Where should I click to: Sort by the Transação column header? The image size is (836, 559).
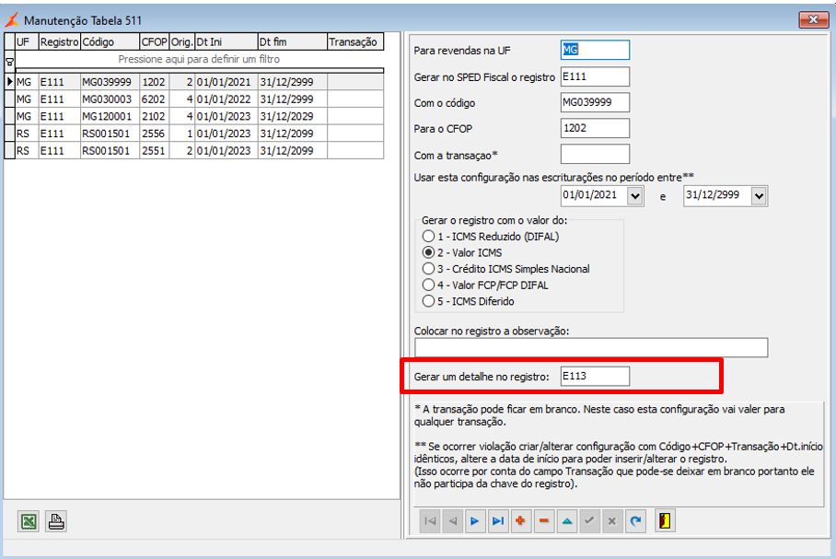355,41
